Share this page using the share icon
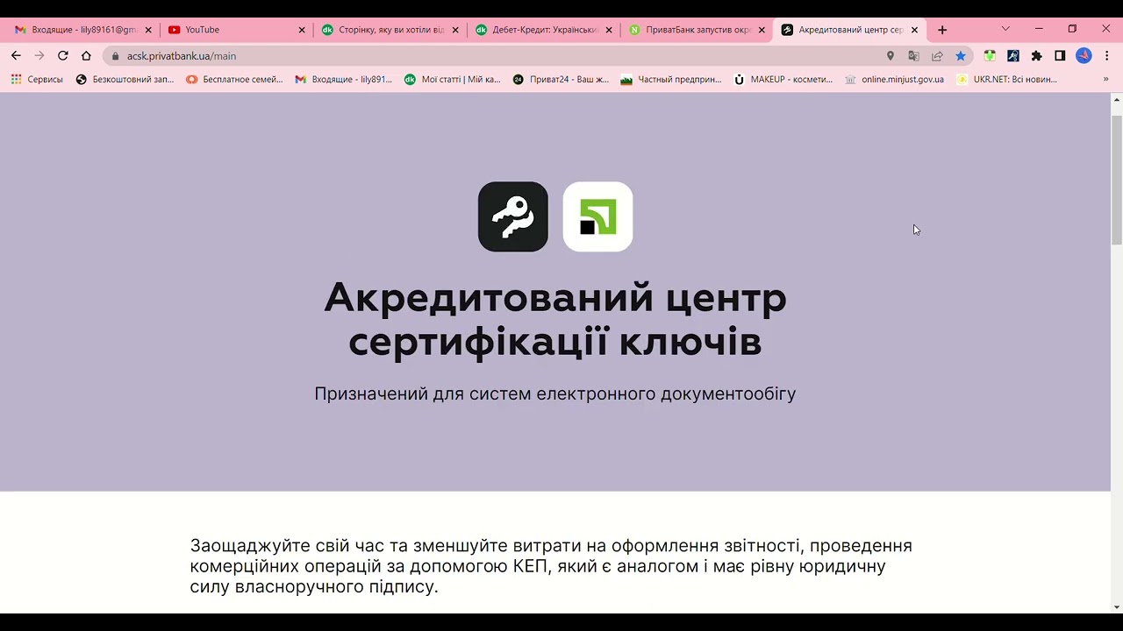The image size is (1123, 631). 937,56
